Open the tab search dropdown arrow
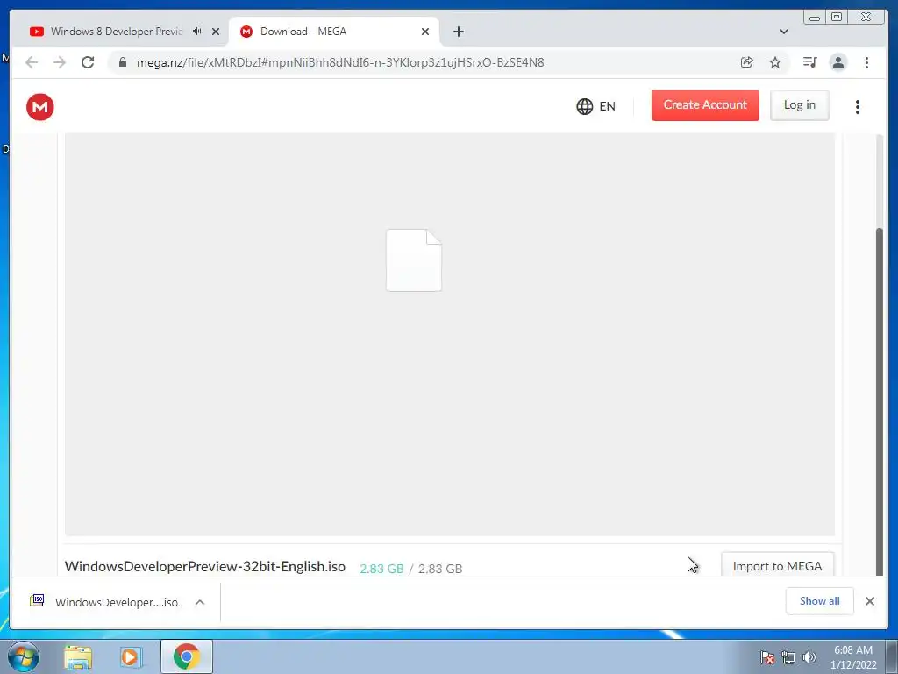Image resolution: width=898 pixels, height=674 pixels. (783, 32)
